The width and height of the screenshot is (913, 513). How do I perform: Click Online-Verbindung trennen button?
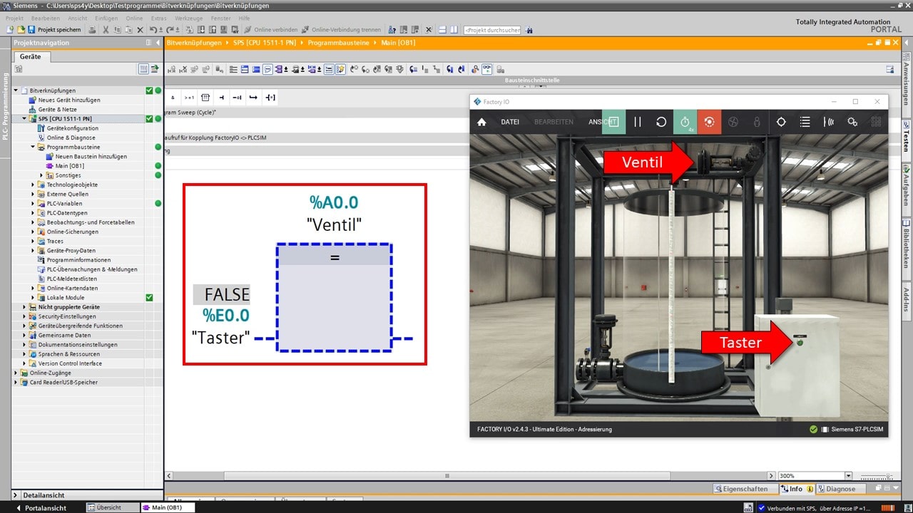(x=341, y=30)
